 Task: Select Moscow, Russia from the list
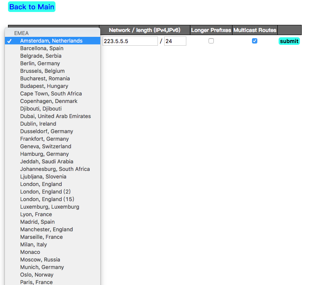point(40,260)
